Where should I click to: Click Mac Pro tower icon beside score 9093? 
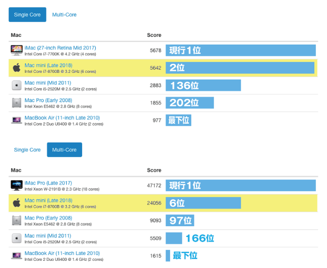pos(17,221)
